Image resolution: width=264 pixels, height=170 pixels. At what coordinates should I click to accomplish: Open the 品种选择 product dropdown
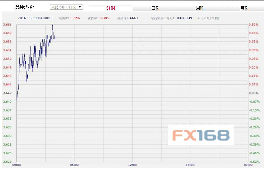(x=66, y=7)
